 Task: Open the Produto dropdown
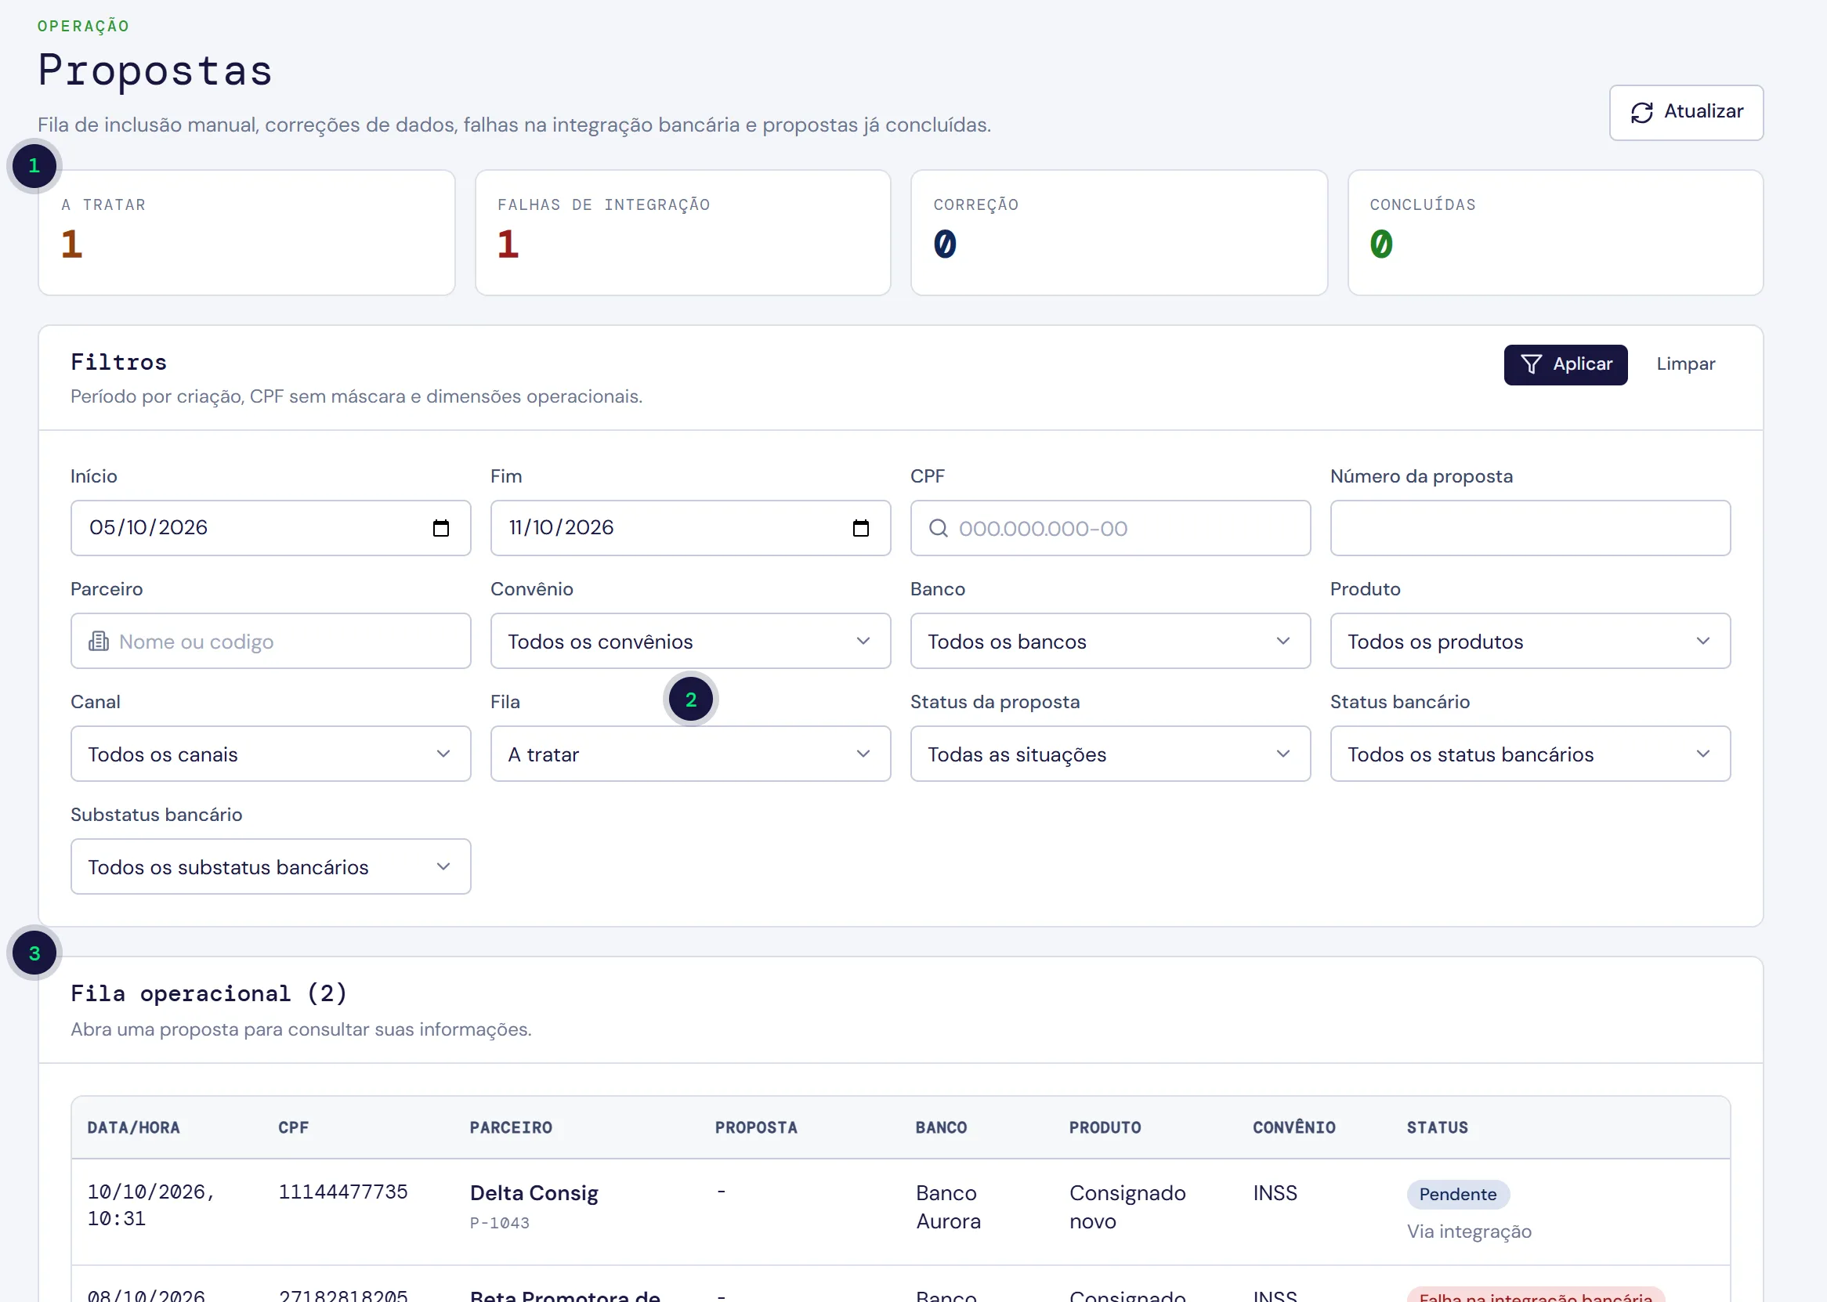1529,642
